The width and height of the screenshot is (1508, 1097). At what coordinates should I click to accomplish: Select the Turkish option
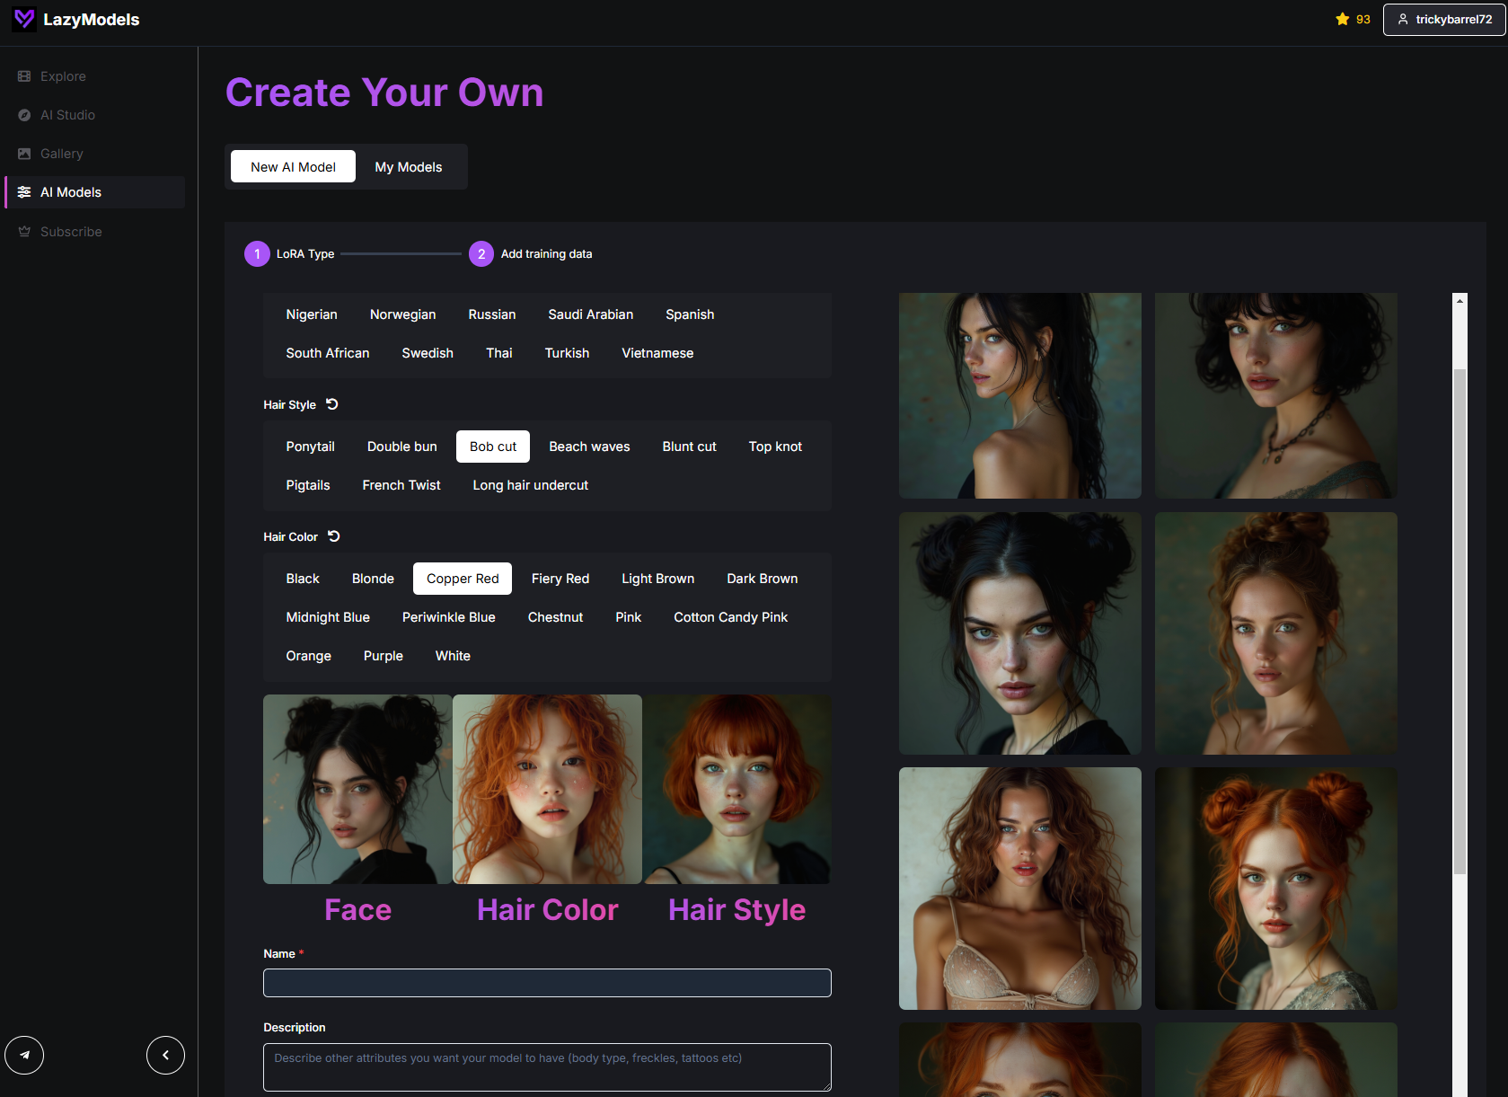coord(567,353)
